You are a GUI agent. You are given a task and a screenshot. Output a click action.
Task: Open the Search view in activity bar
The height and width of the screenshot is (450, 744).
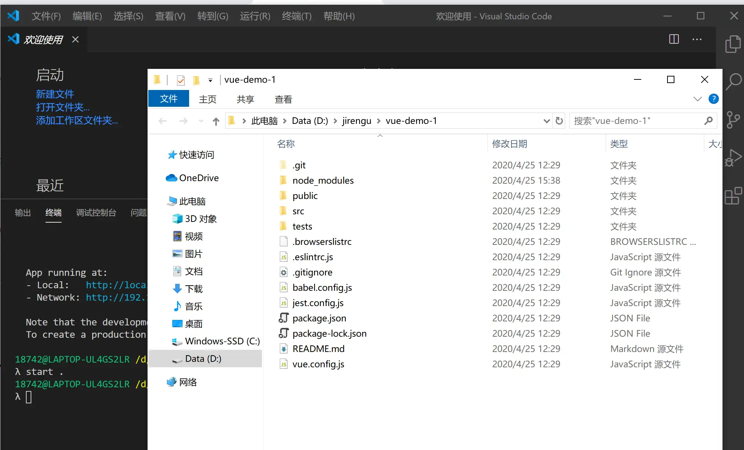click(x=733, y=82)
